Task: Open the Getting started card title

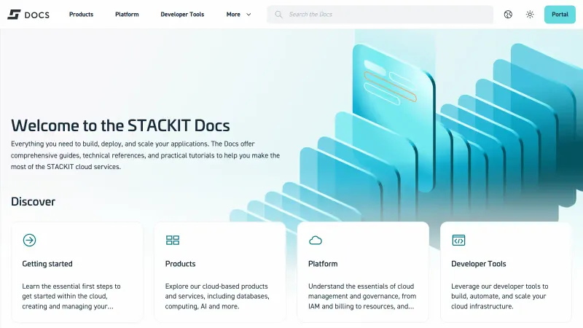Action: click(x=47, y=264)
